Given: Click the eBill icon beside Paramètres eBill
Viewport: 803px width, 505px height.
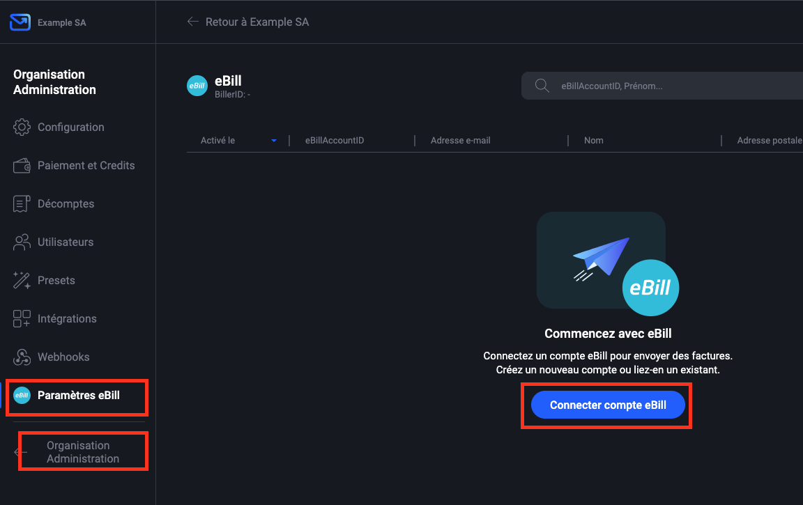Looking at the screenshot, I should point(22,395).
